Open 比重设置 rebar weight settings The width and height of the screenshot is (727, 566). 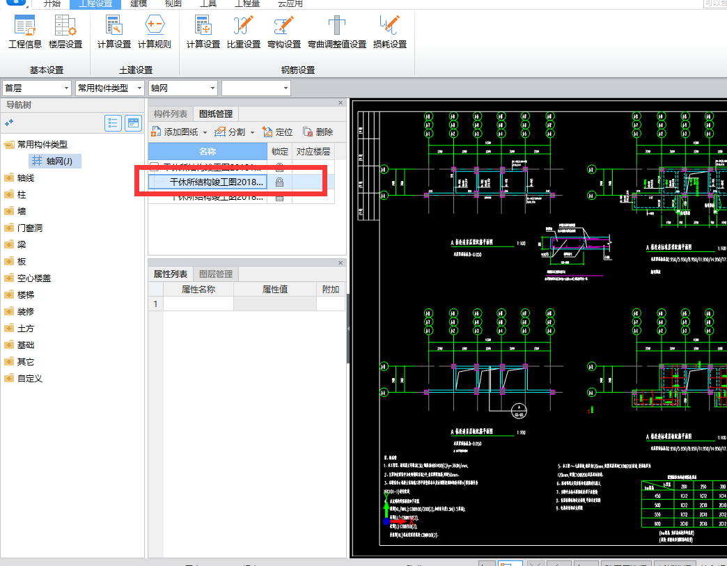point(243,33)
